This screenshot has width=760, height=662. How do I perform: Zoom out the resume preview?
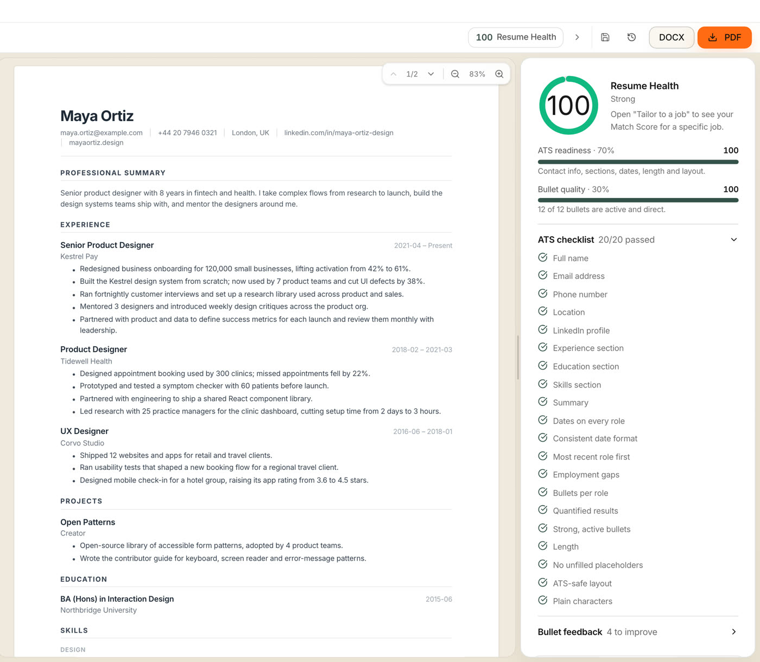point(455,74)
